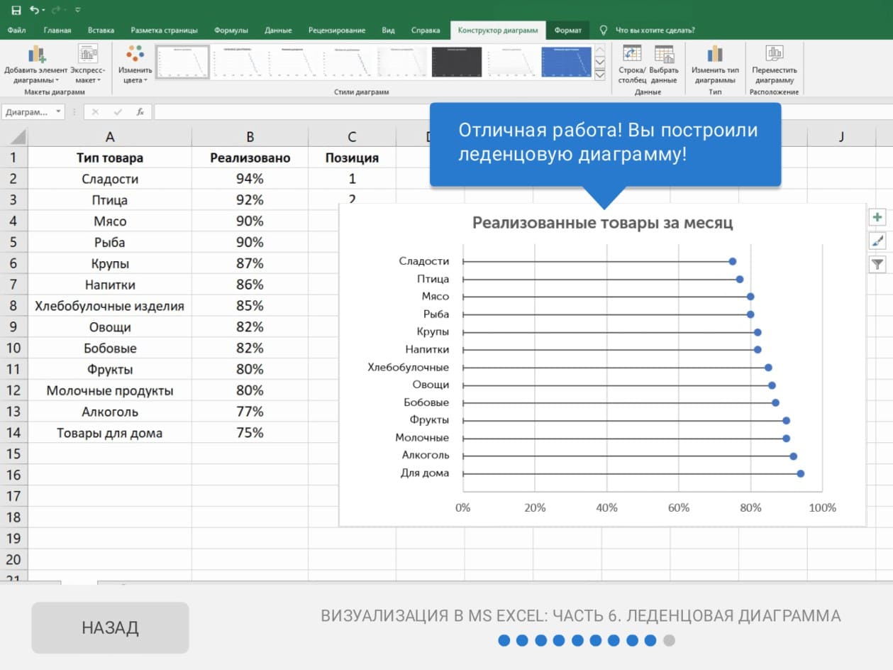Select the dark black chart style thumbnail
The image size is (893, 670).
click(457, 62)
